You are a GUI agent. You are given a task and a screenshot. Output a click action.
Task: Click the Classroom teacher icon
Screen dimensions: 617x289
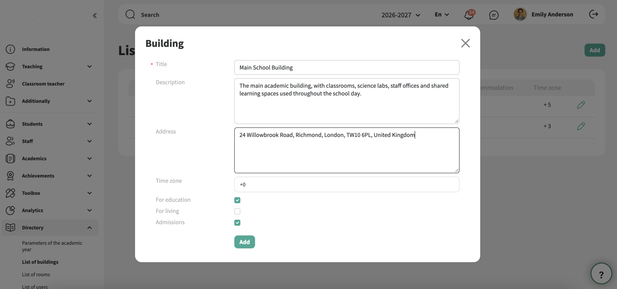click(x=10, y=84)
